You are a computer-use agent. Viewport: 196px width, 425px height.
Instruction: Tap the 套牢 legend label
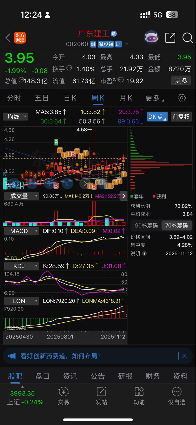[137, 196]
